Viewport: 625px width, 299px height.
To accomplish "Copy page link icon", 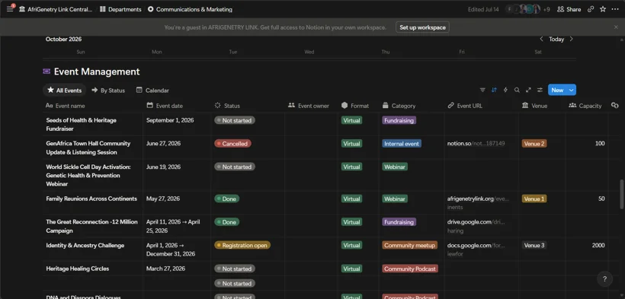I will coord(591,9).
